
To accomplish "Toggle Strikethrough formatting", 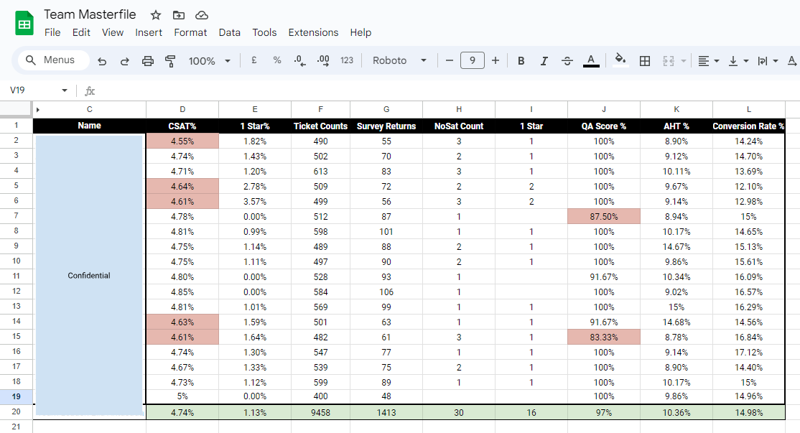I will [x=567, y=61].
